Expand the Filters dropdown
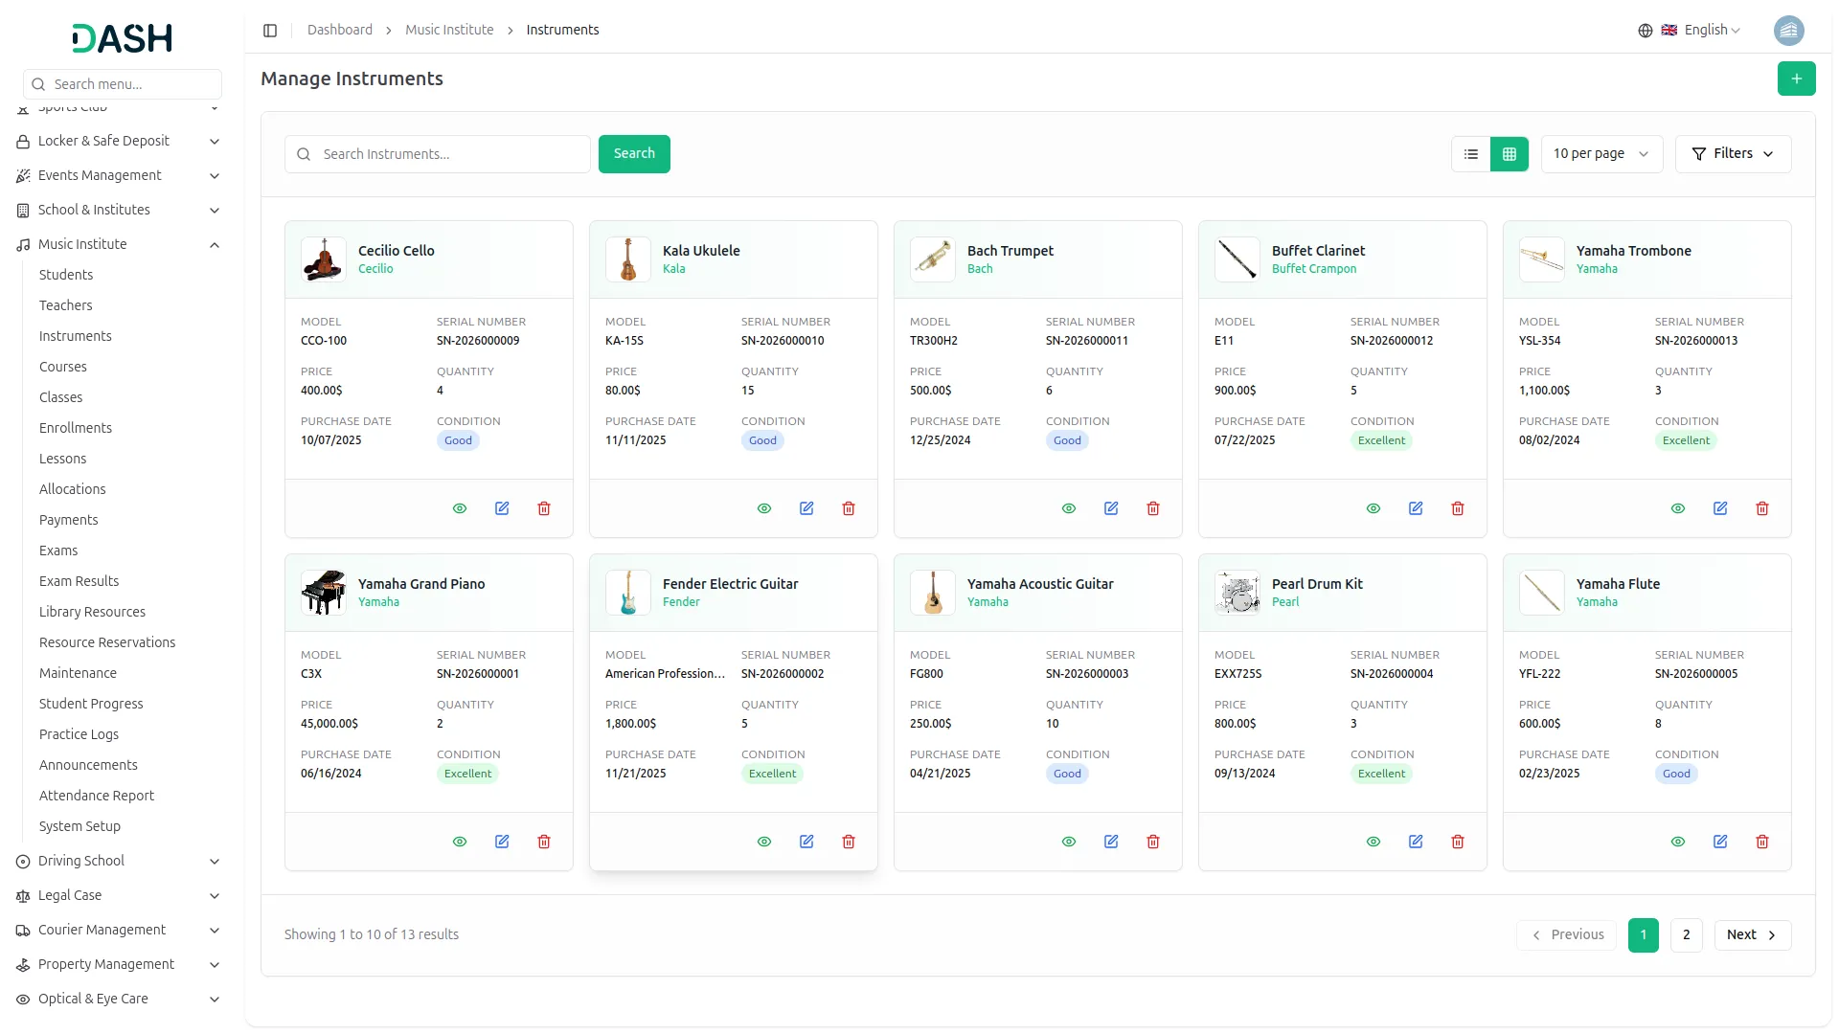Screen dimensions: 1839x1034 coord(1733,154)
